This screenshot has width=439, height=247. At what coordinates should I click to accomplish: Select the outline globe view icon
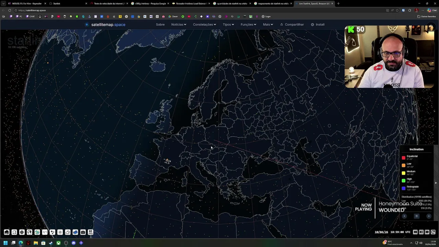(29, 232)
